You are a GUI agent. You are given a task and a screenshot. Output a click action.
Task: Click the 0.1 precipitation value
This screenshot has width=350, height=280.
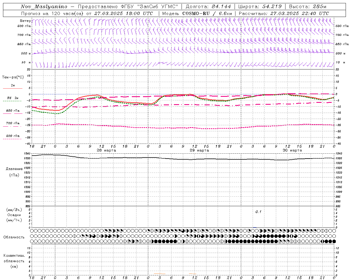tap(258, 212)
